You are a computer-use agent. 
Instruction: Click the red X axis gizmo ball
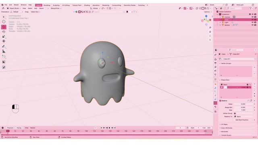[x=210, y=20]
